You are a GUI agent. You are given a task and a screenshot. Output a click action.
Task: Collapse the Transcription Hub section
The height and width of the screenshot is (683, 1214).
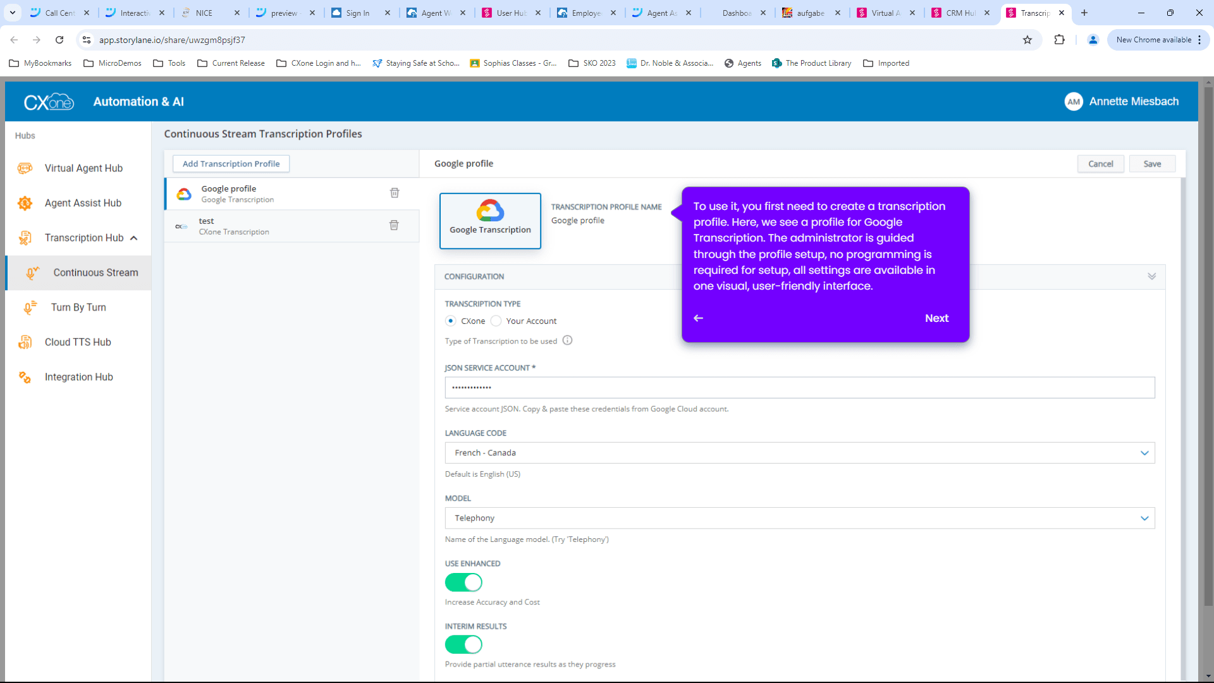click(x=133, y=238)
